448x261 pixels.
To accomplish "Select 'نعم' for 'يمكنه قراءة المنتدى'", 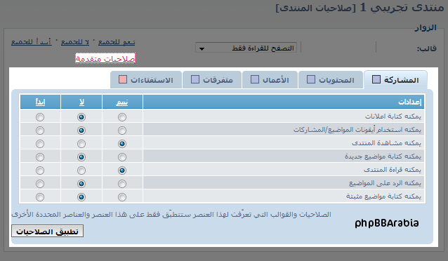I will (122, 170).
